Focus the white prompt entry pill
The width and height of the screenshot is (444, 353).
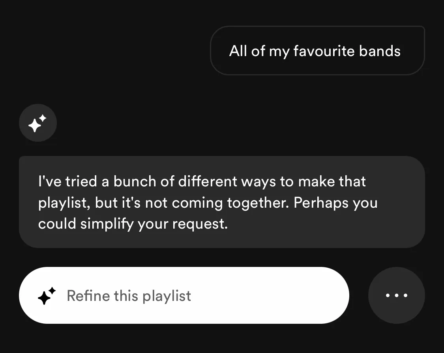(184, 295)
